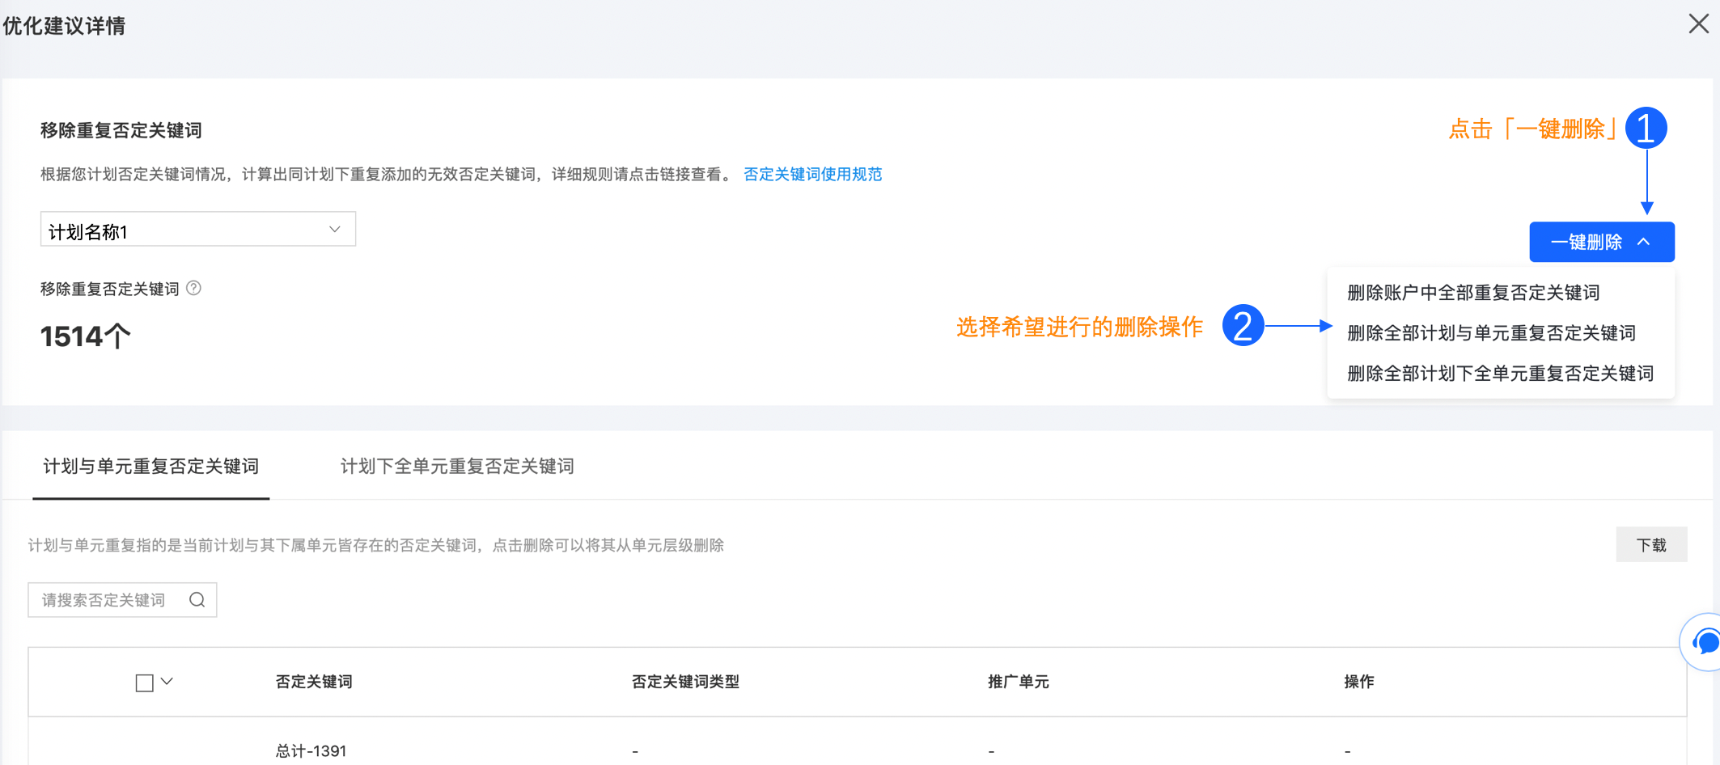Open the 否定关键词使用规范 link

[x=812, y=175]
